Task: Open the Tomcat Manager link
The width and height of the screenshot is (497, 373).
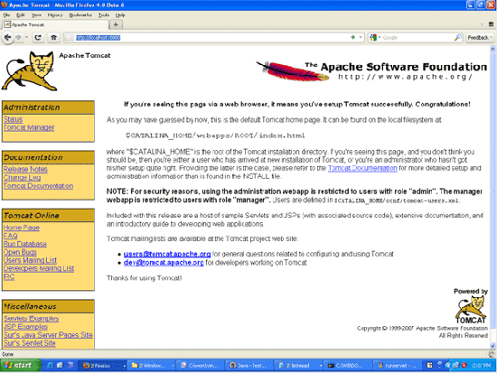Action: pos(29,127)
